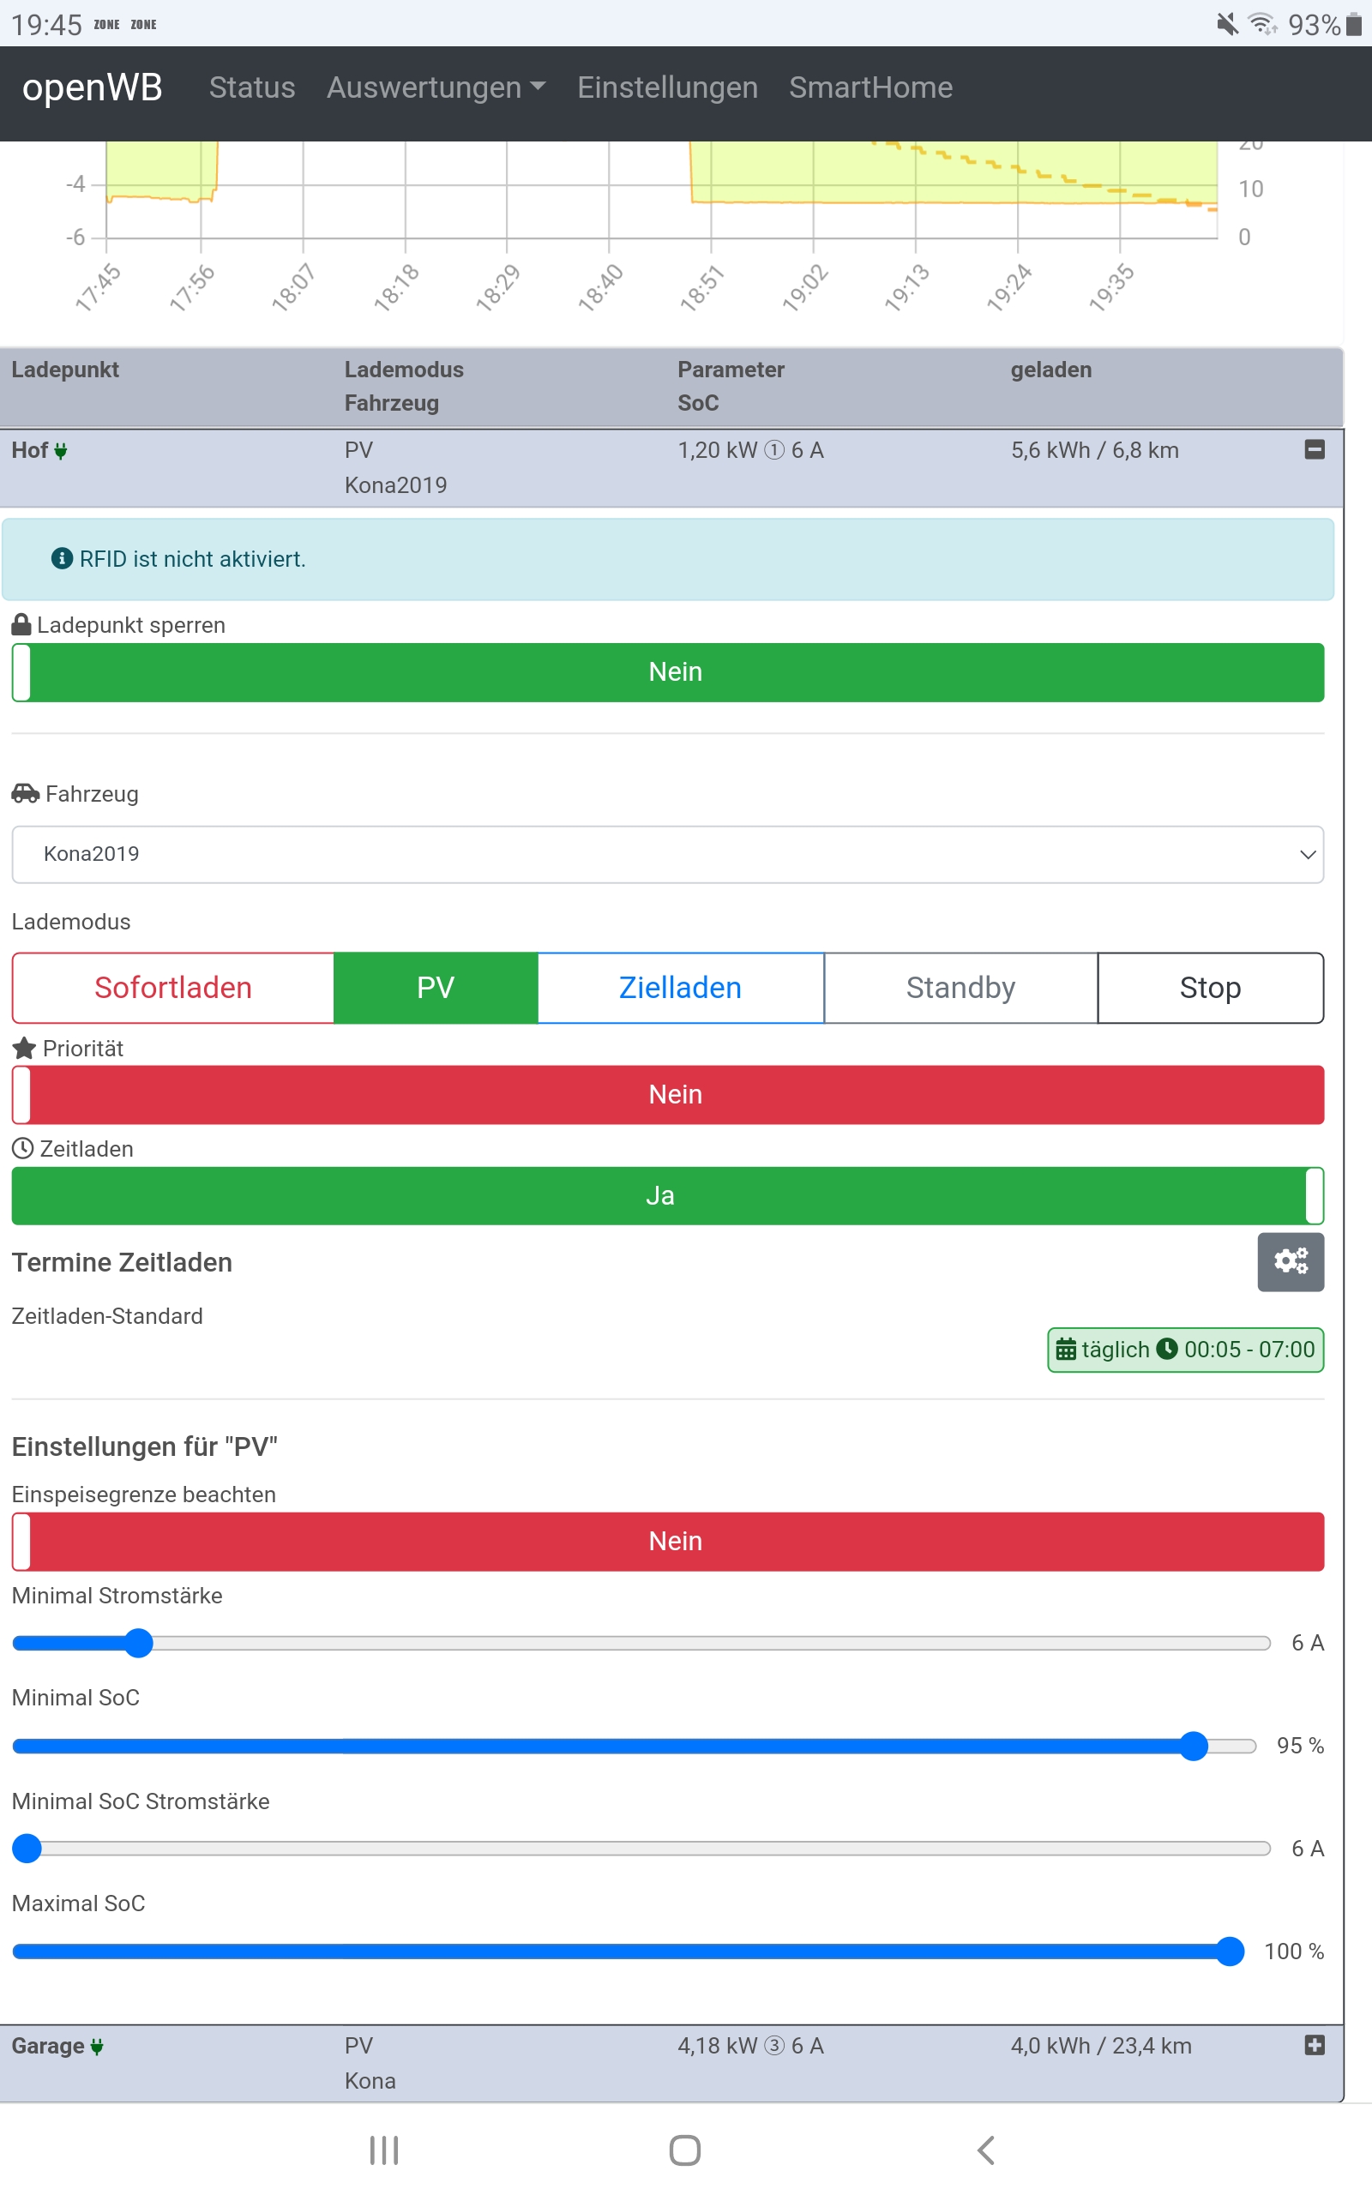Click the 18:51 time label on chart
The image size is (1372, 2195).
click(702, 287)
